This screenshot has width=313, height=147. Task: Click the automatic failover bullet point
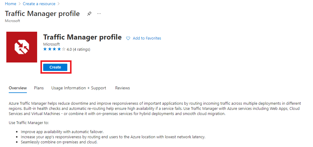tap(62, 132)
